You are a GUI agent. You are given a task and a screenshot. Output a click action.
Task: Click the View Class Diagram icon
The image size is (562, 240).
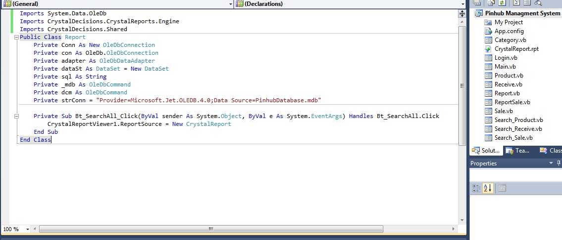click(x=538, y=2)
